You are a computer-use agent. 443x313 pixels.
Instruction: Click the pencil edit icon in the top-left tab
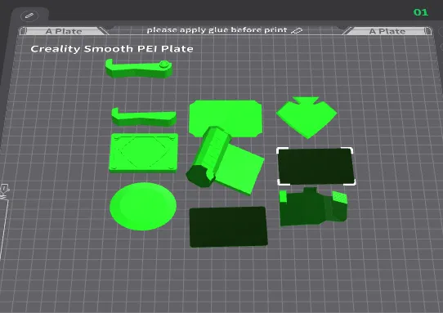coord(29,16)
